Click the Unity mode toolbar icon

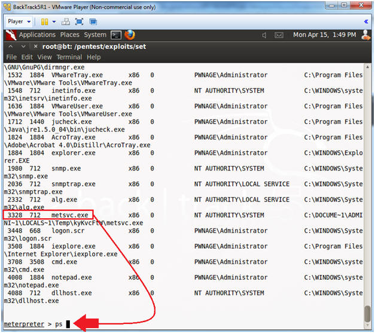tap(93, 22)
